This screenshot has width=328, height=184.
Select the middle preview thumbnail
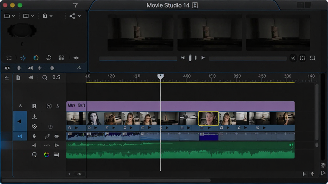click(x=210, y=33)
